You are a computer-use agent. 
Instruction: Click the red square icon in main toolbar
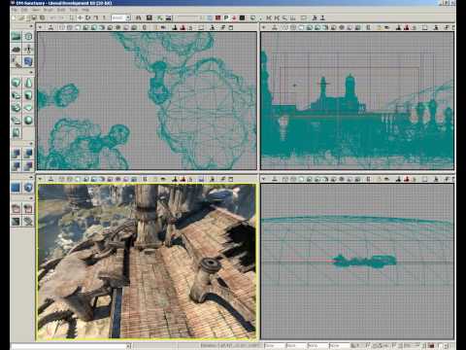[218, 17]
